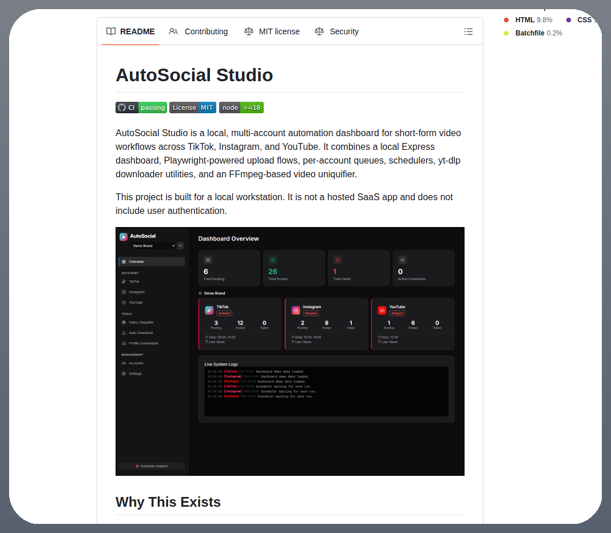Screen dimensions: 611x533
Task: Click the Total Posted card check icon
Action: pos(273,260)
